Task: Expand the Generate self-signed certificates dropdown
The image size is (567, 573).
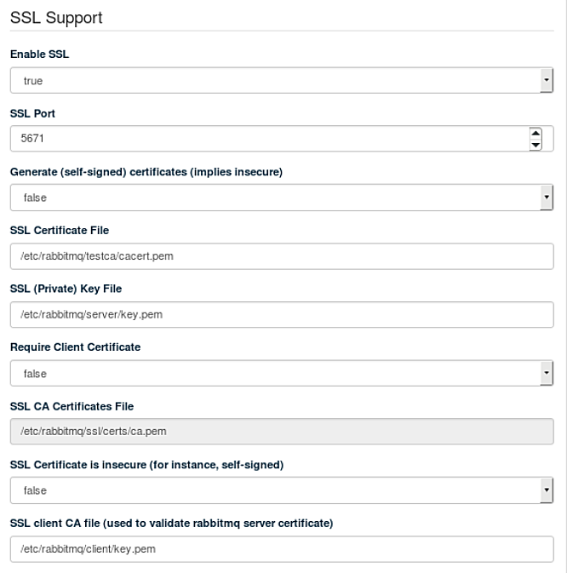Action: click(x=281, y=198)
